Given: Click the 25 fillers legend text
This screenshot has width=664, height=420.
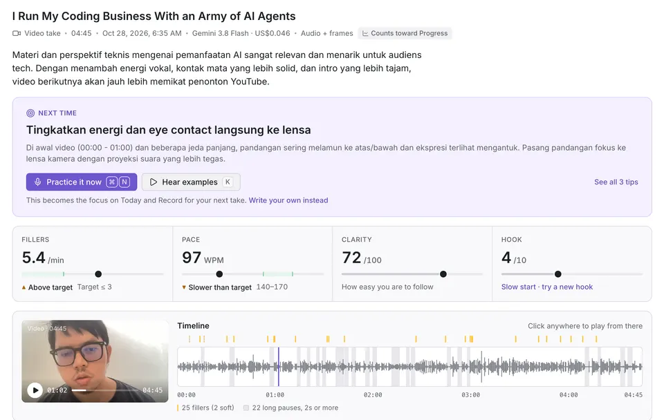Looking at the screenshot, I should [207, 408].
